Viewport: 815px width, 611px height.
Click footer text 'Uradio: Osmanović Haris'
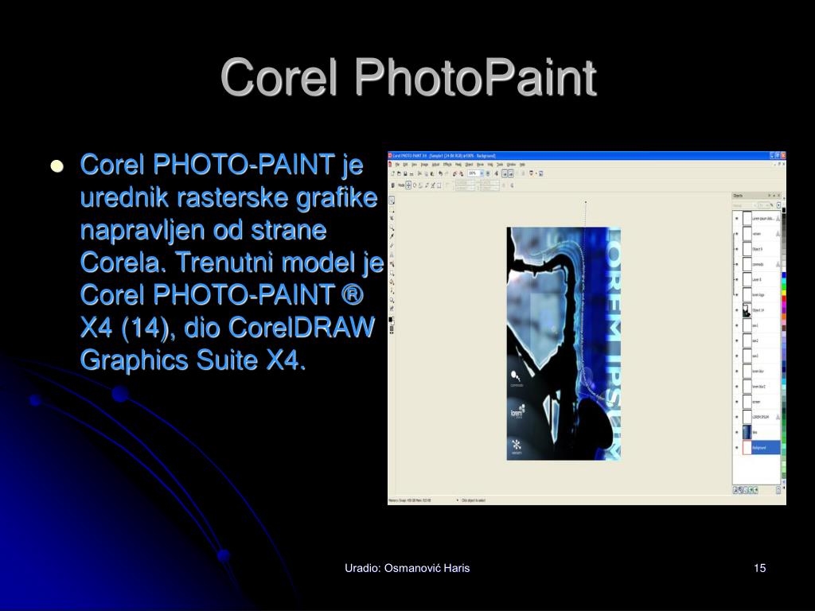click(407, 568)
